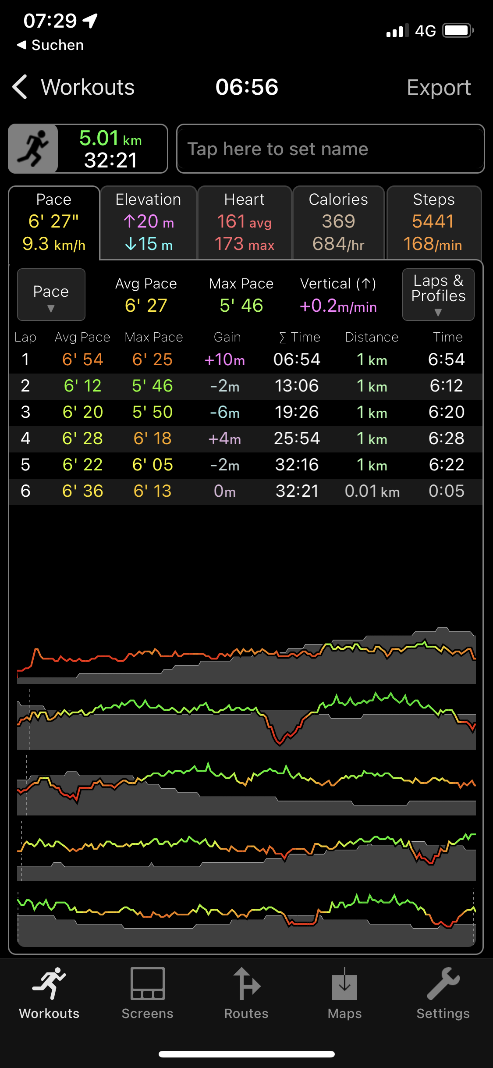493x1068 pixels.
Task: Tap the workout name input field
Action: tap(330, 149)
